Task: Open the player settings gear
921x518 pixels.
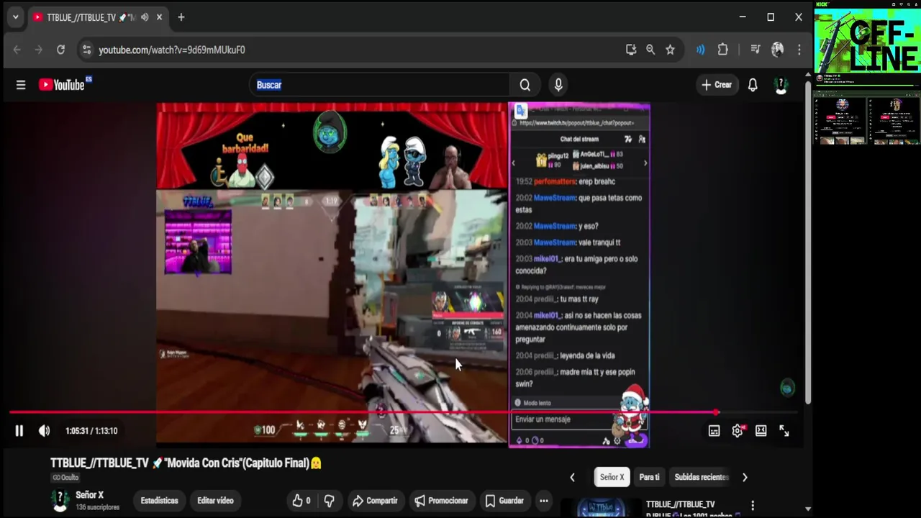Action: click(x=738, y=431)
